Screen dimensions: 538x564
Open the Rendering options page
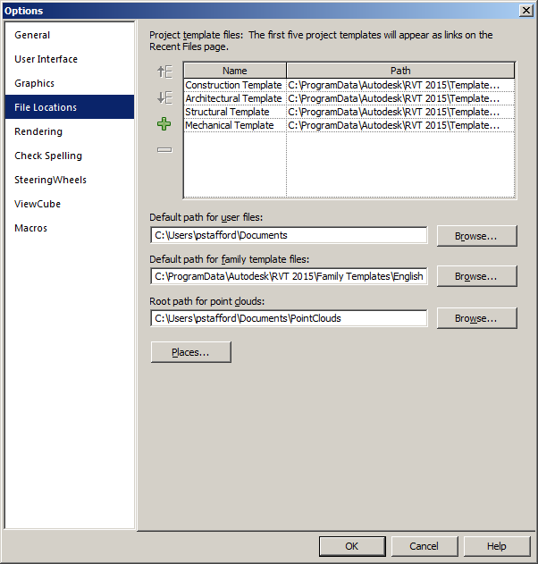[38, 131]
